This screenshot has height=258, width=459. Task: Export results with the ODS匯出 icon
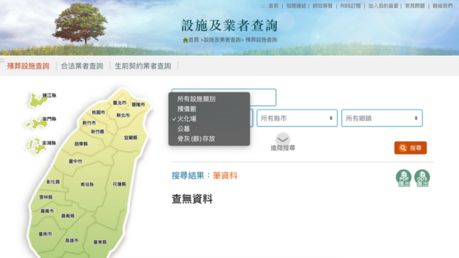click(x=422, y=178)
